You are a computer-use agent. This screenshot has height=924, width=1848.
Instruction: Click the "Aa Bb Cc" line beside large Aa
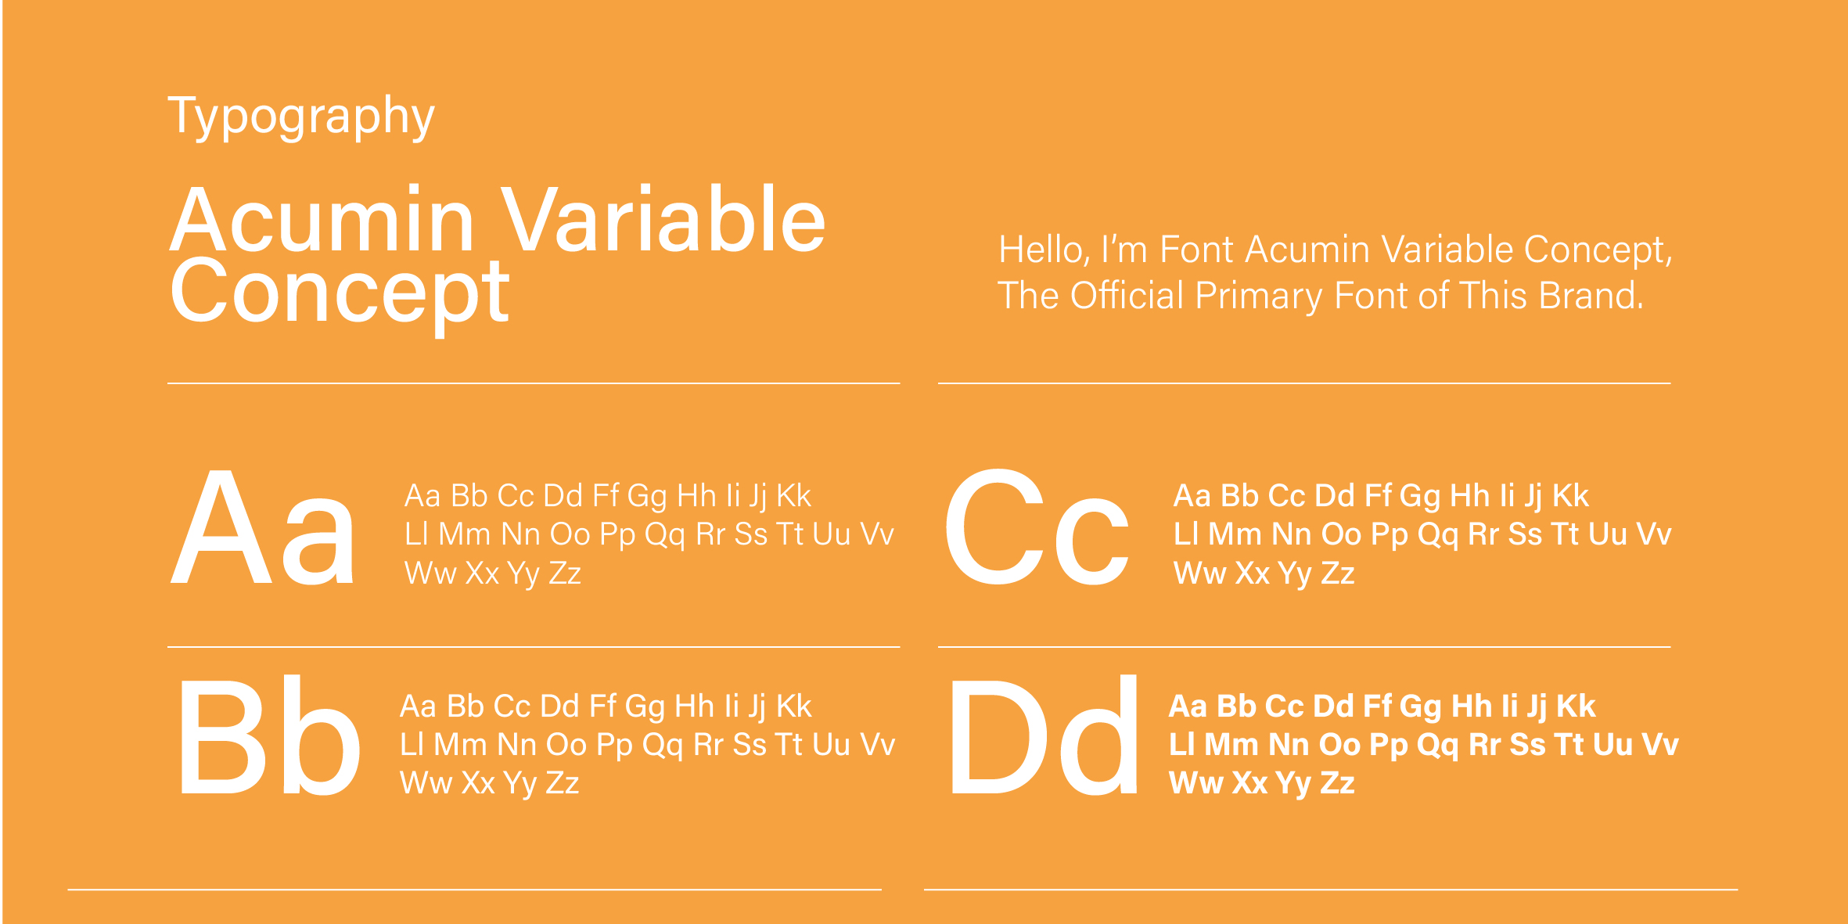click(608, 497)
